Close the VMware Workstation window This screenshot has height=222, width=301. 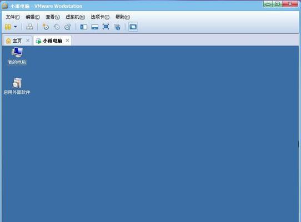(290, 4)
